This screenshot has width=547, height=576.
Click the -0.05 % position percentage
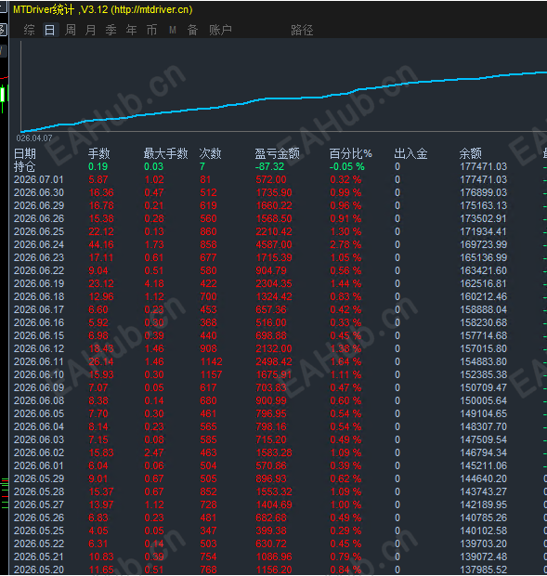(x=347, y=166)
